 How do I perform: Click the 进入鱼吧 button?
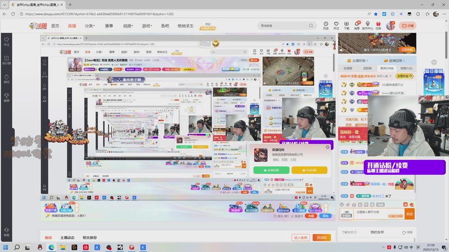301,237
